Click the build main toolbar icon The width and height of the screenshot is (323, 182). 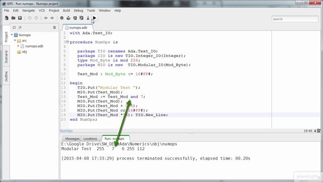click(75, 18)
